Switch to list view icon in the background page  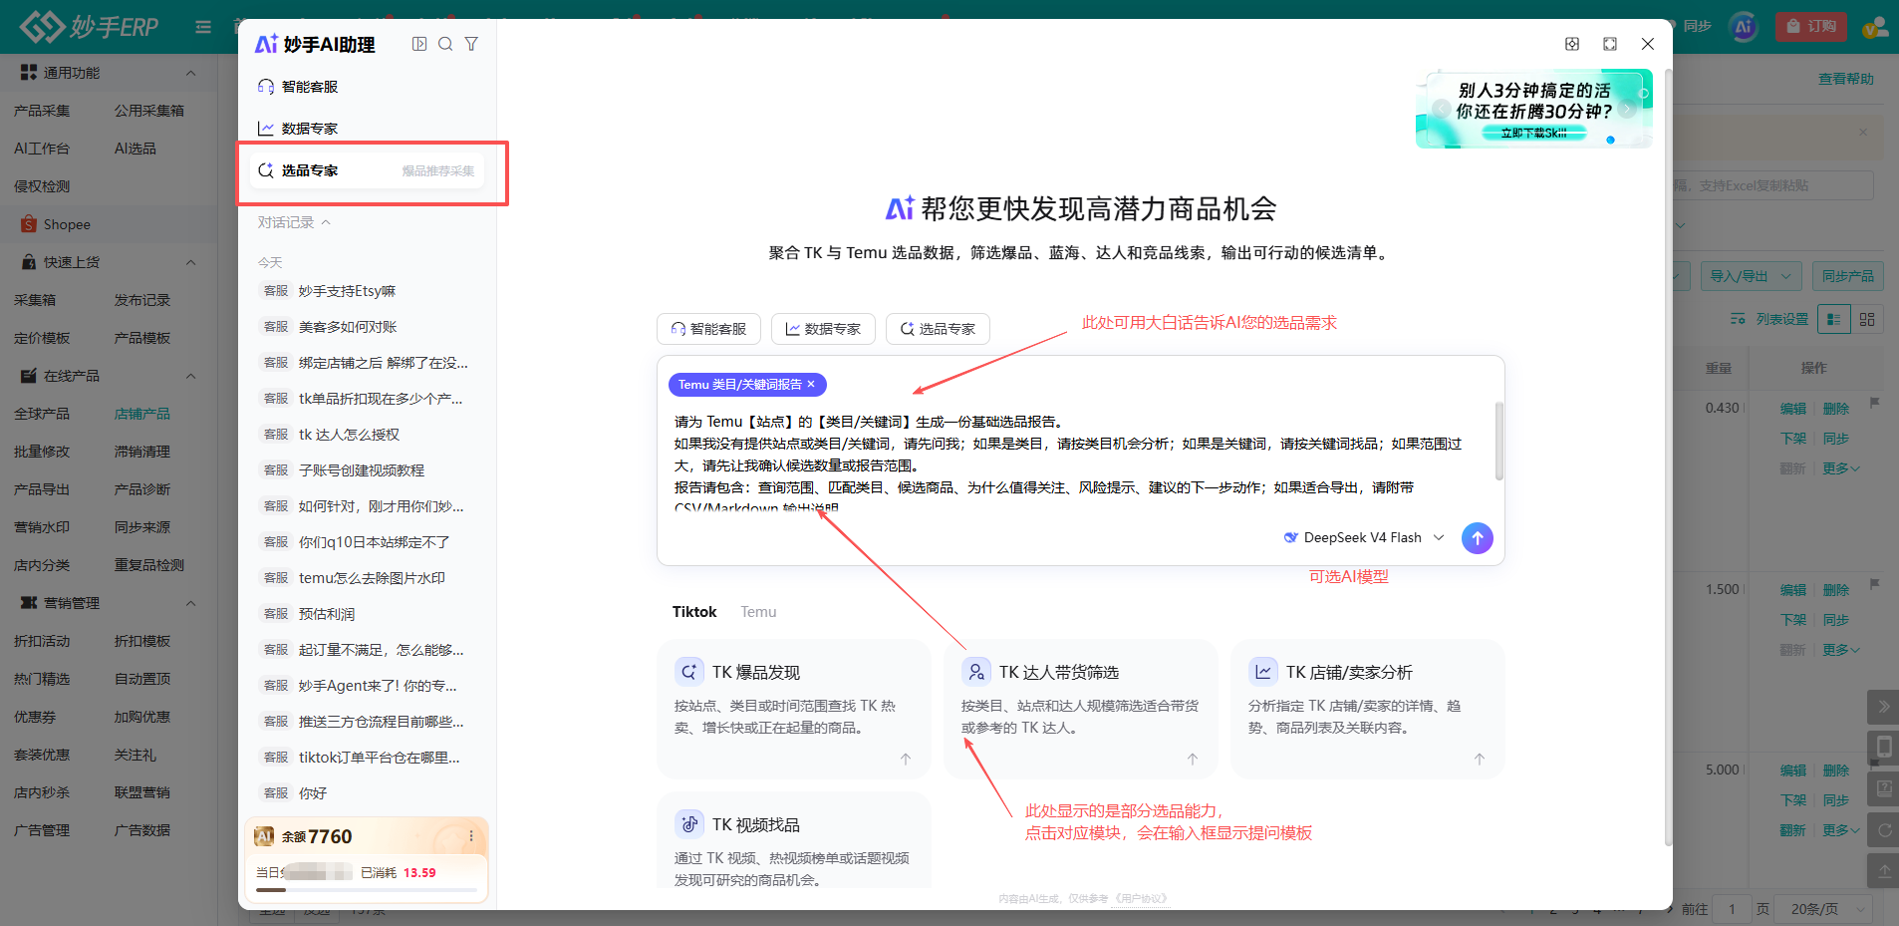point(1834,319)
